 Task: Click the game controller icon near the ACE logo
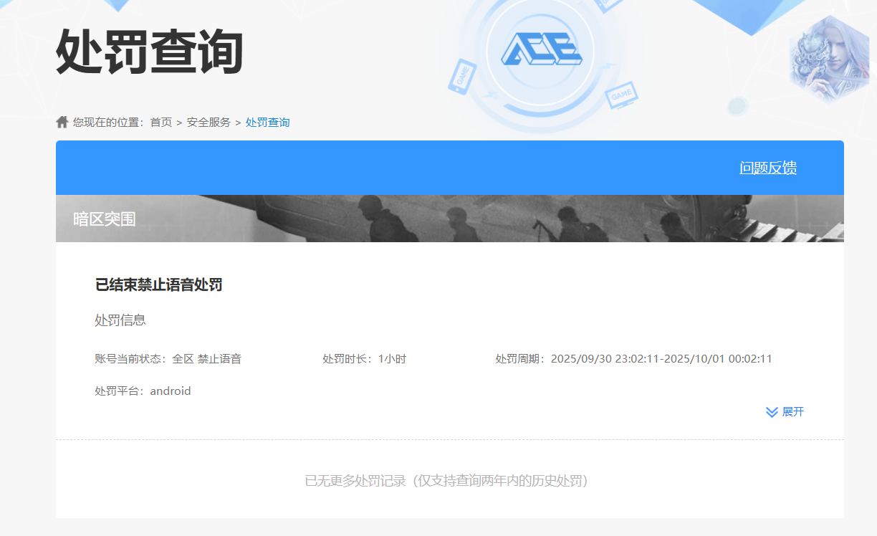click(622, 94)
